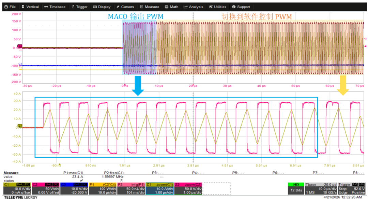Select the empty P7 measurement slot
The width and height of the screenshot is (368, 201).
[319, 173]
